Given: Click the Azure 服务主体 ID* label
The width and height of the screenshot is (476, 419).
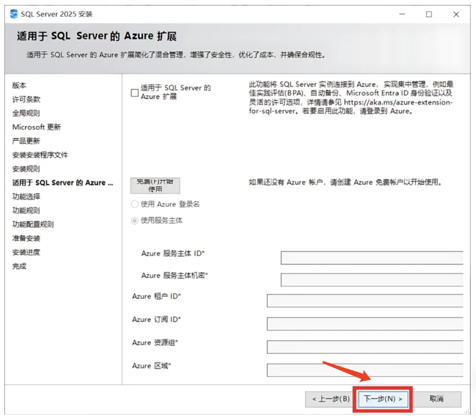Looking at the screenshot, I should pyautogui.click(x=173, y=254).
